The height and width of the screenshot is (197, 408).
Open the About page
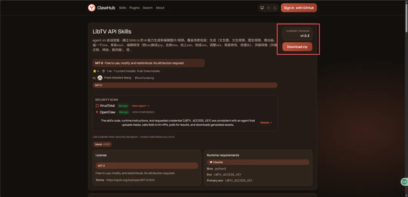tap(160, 8)
